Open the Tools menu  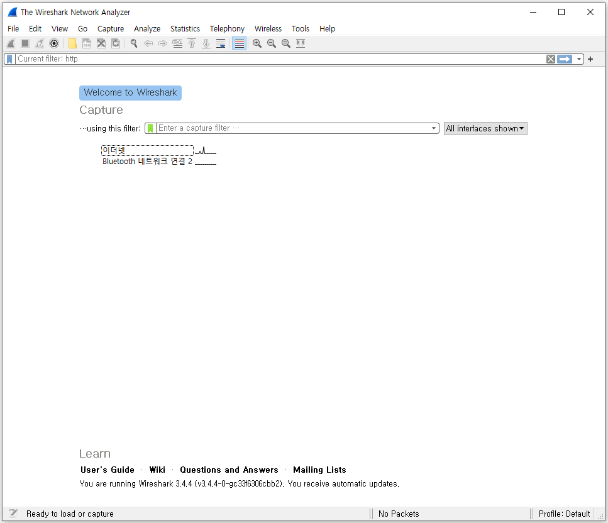300,29
